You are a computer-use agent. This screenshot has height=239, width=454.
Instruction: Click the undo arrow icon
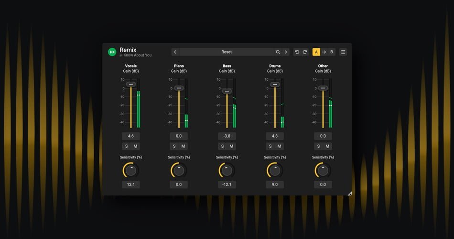coord(297,52)
